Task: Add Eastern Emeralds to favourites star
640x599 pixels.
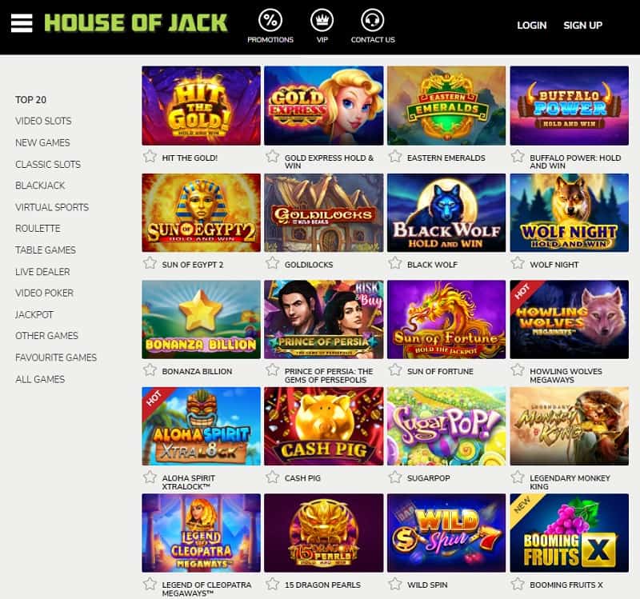Action: tap(395, 157)
